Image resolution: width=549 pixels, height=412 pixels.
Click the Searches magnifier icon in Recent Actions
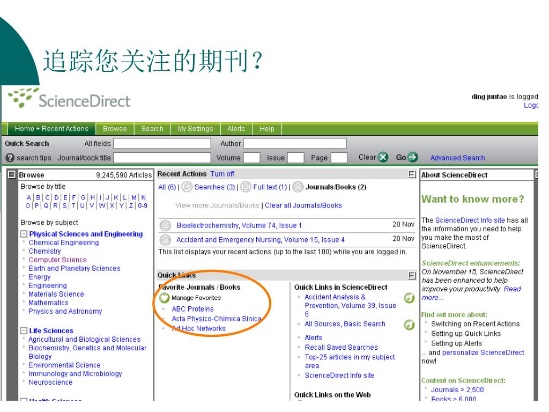coord(187,187)
